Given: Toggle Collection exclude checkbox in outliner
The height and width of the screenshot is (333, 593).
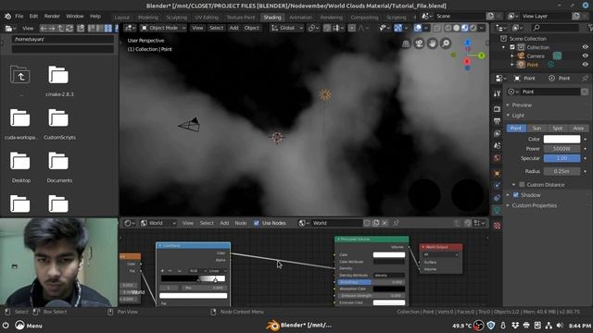Looking at the screenshot, I should pyautogui.click(x=512, y=47).
